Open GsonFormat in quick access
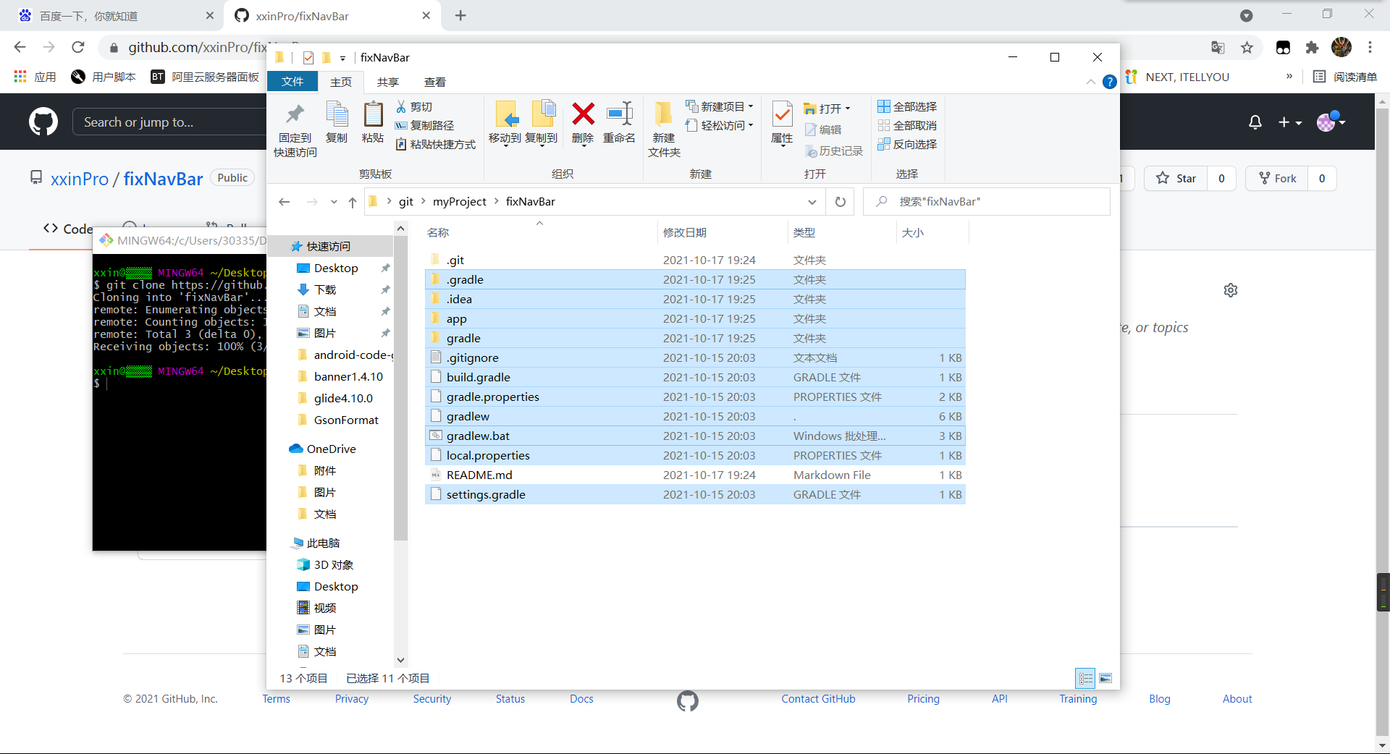The image size is (1390, 754). [x=346, y=420]
